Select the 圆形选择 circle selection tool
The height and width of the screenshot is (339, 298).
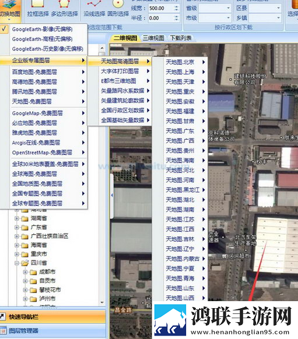[x=118, y=9]
